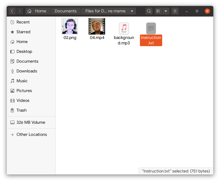Screen dimensions: 220x182
Task: Open Music in the sidebar
Action: 31,81
